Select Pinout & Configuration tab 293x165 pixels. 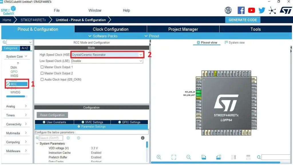pos(38,29)
